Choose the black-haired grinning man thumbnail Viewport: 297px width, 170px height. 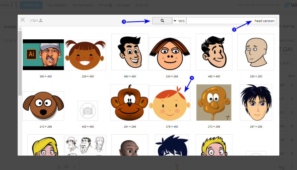click(130, 52)
